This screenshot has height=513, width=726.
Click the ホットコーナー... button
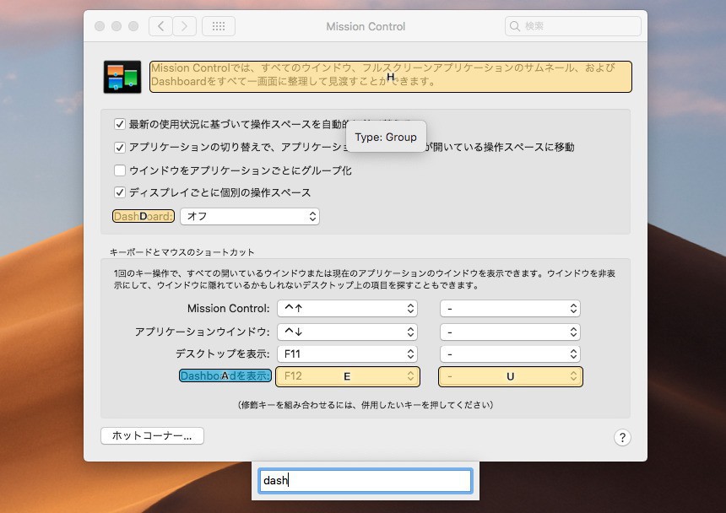(x=152, y=436)
